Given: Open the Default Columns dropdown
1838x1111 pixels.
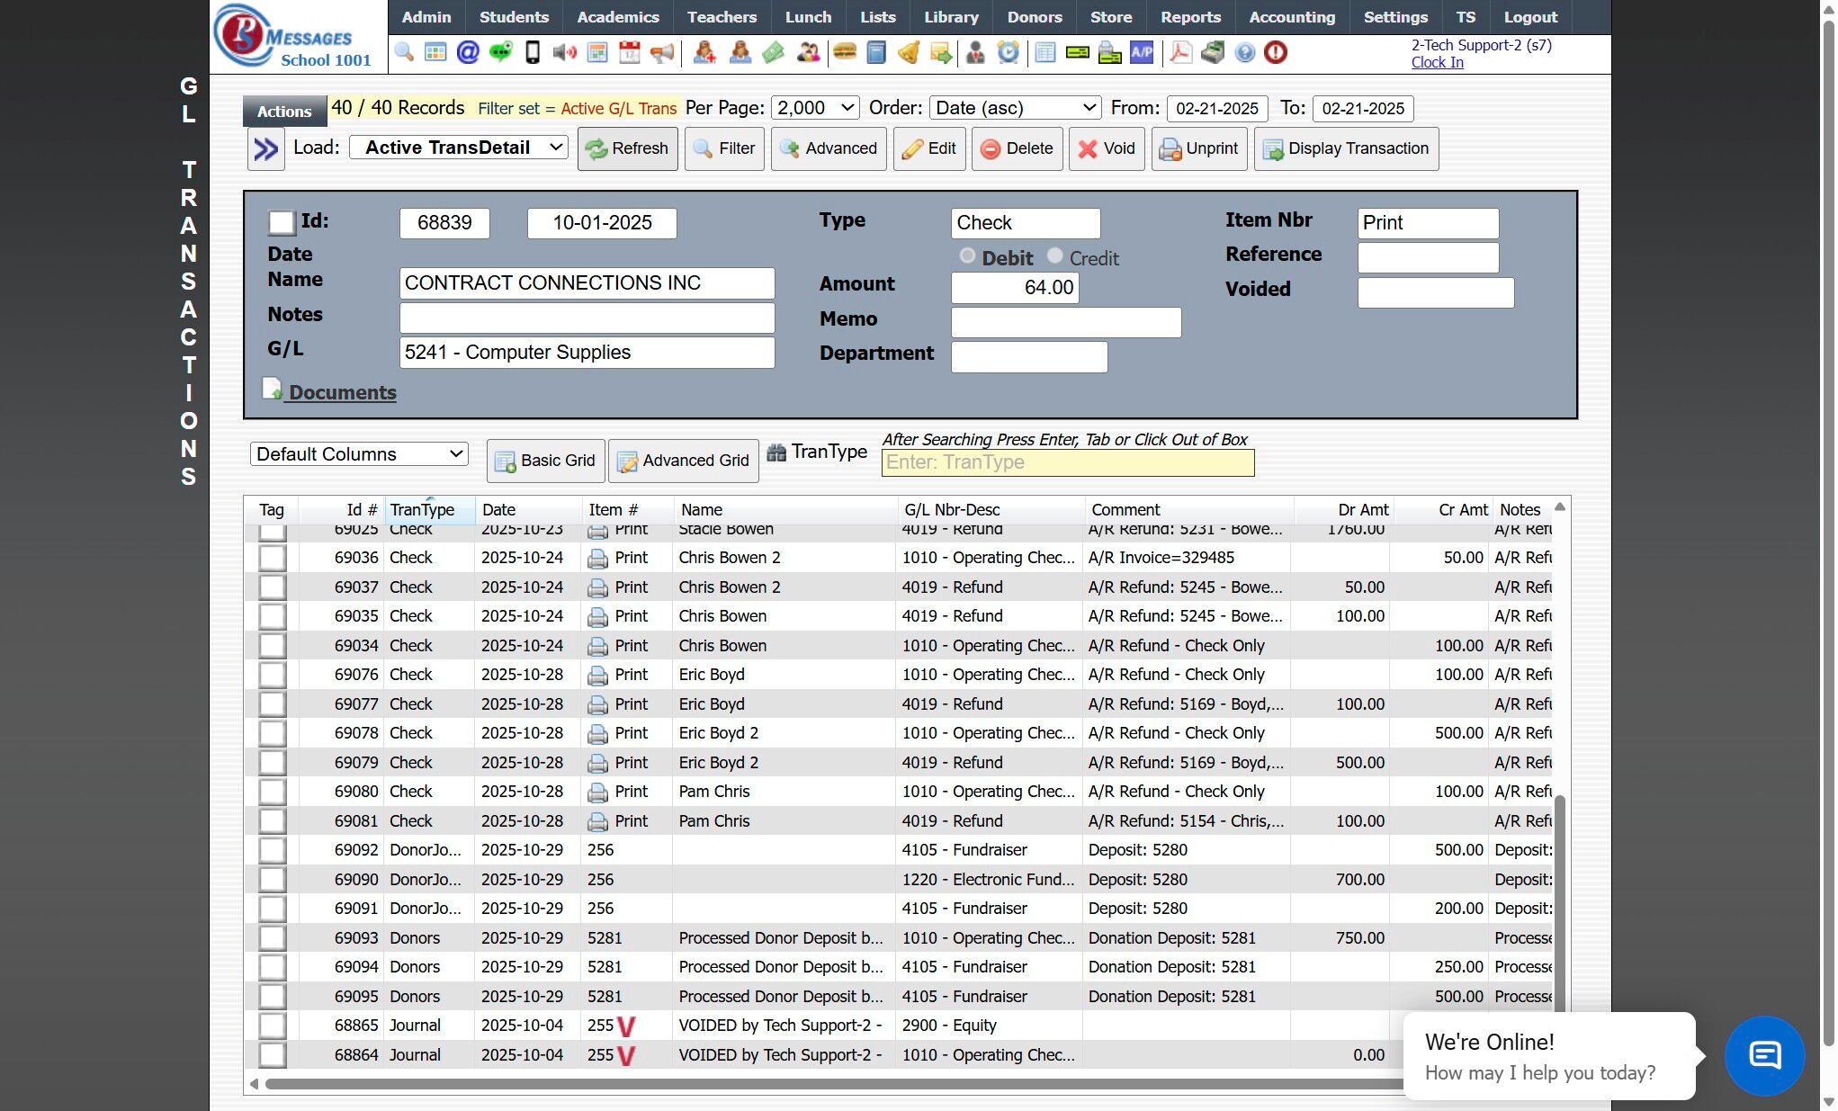Looking at the screenshot, I should (x=359, y=454).
